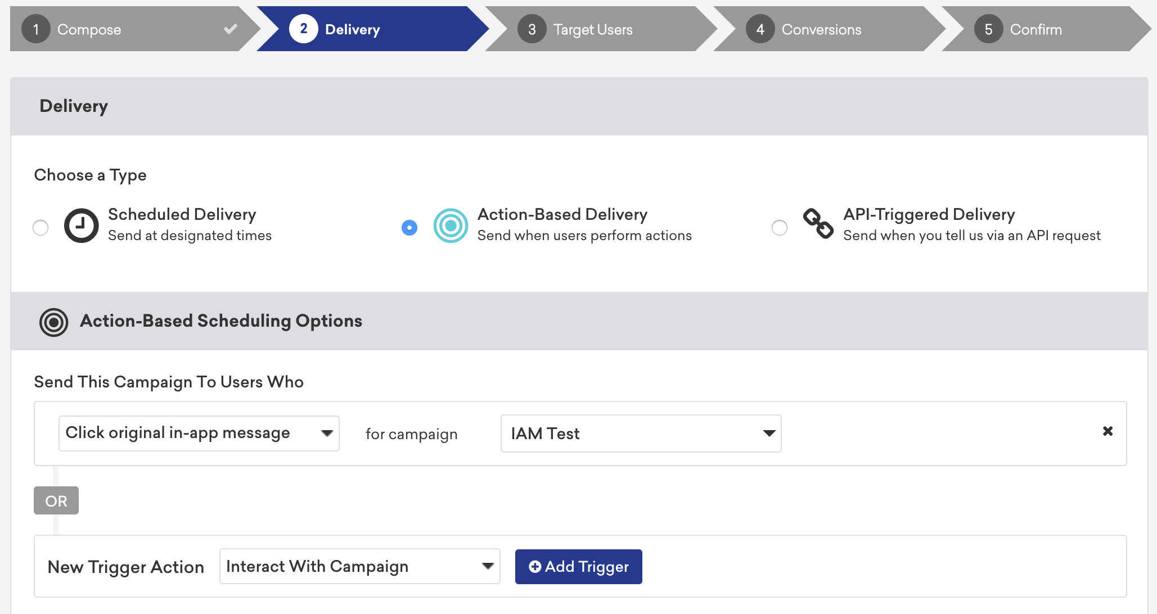Return to the Compose step
Viewport: 1157px width, 614px height.
pyautogui.click(x=89, y=29)
